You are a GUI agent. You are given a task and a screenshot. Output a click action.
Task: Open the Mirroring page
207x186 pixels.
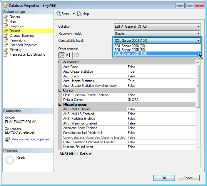[x=16, y=50]
